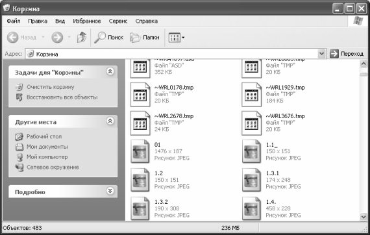
Task: Open the Избранное menu
Action: [x=87, y=21]
